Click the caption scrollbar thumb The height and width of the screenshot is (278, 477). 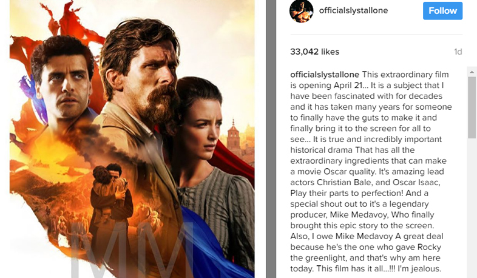472,107
